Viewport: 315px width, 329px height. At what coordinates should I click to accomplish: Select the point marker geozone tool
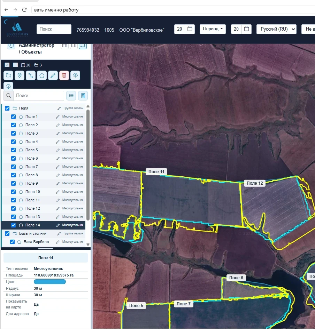(x=20, y=75)
